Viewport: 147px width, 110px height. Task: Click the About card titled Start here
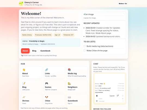[31, 73]
